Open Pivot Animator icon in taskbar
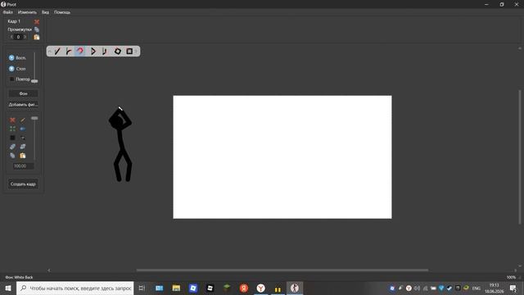 click(x=295, y=288)
